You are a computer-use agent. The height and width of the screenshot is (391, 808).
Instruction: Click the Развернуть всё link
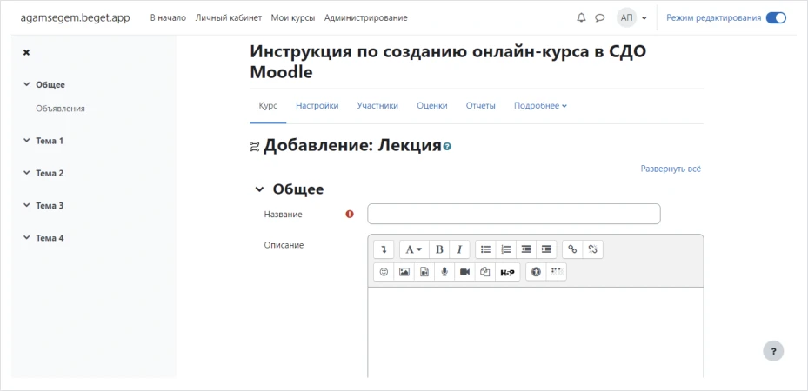click(671, 169)
